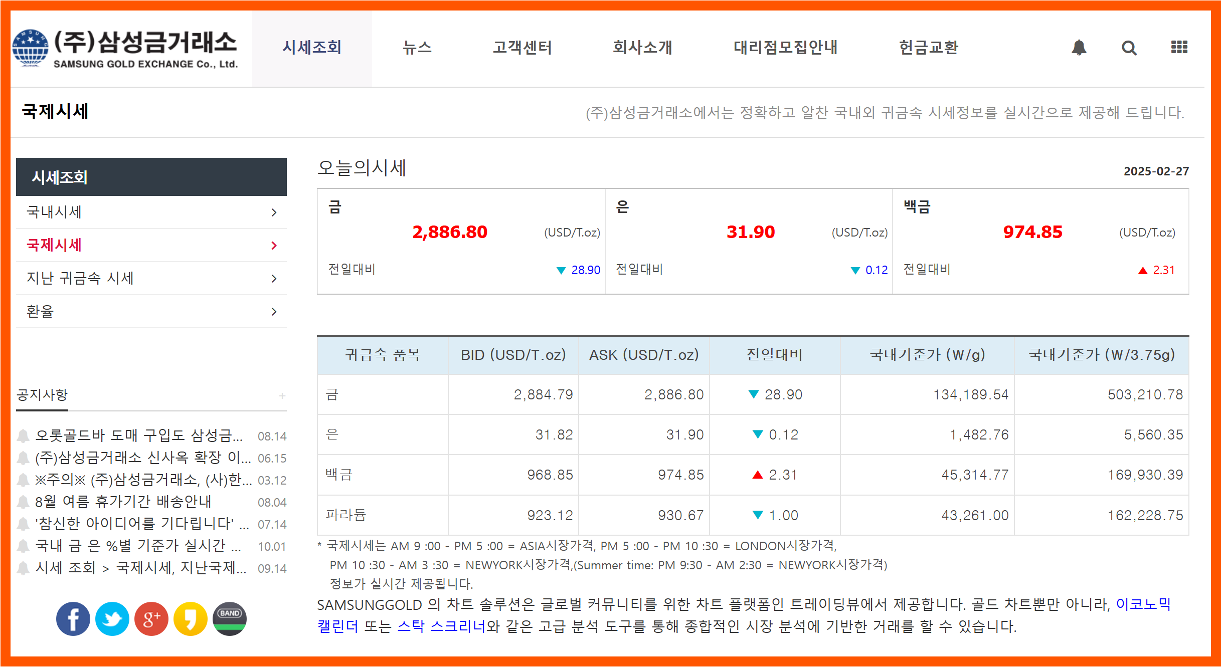Click the Samsung Gold Exchange logo
The height and width of the screenshot is (667, 1221).
(125, 49)
